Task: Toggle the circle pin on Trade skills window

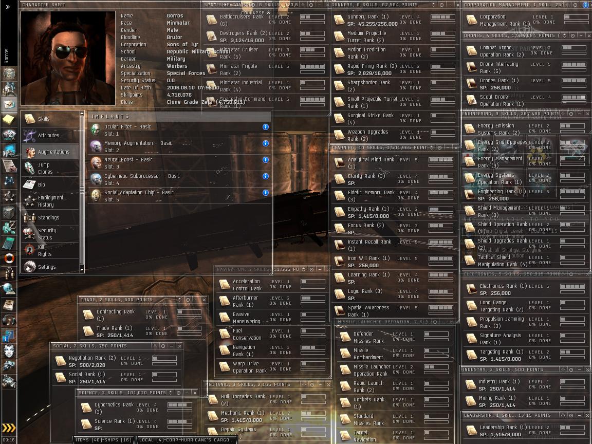Action: pyautogui.click(x=188, y=300)
